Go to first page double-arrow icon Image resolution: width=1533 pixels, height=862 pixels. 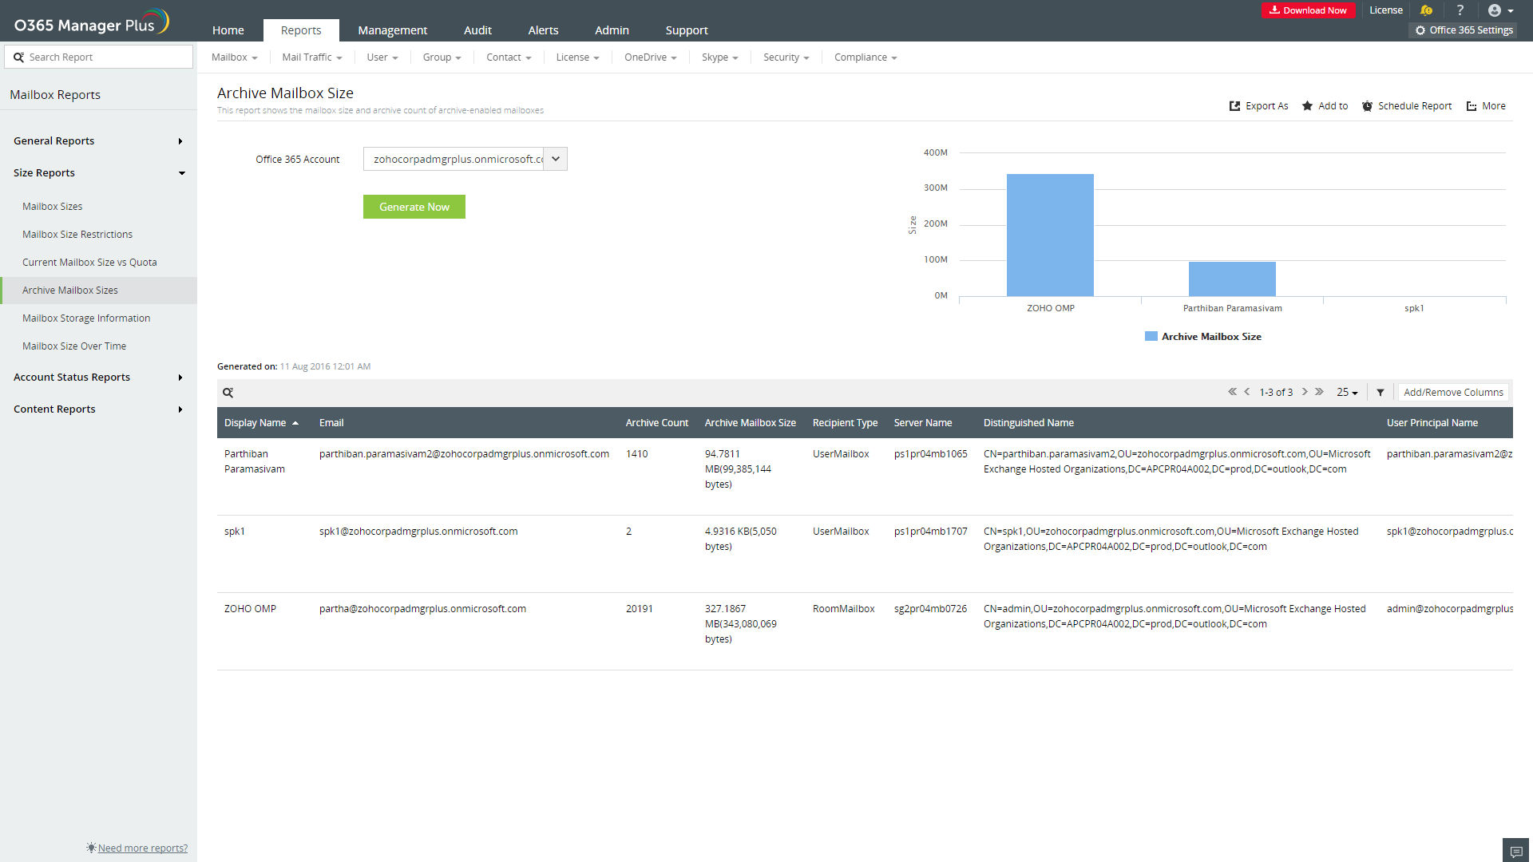click(x=1232, y=392)
